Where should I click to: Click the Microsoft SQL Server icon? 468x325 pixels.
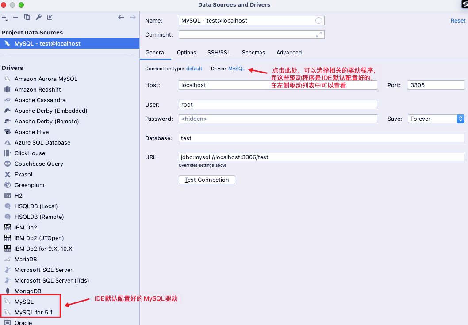click(x=8, y=270)
